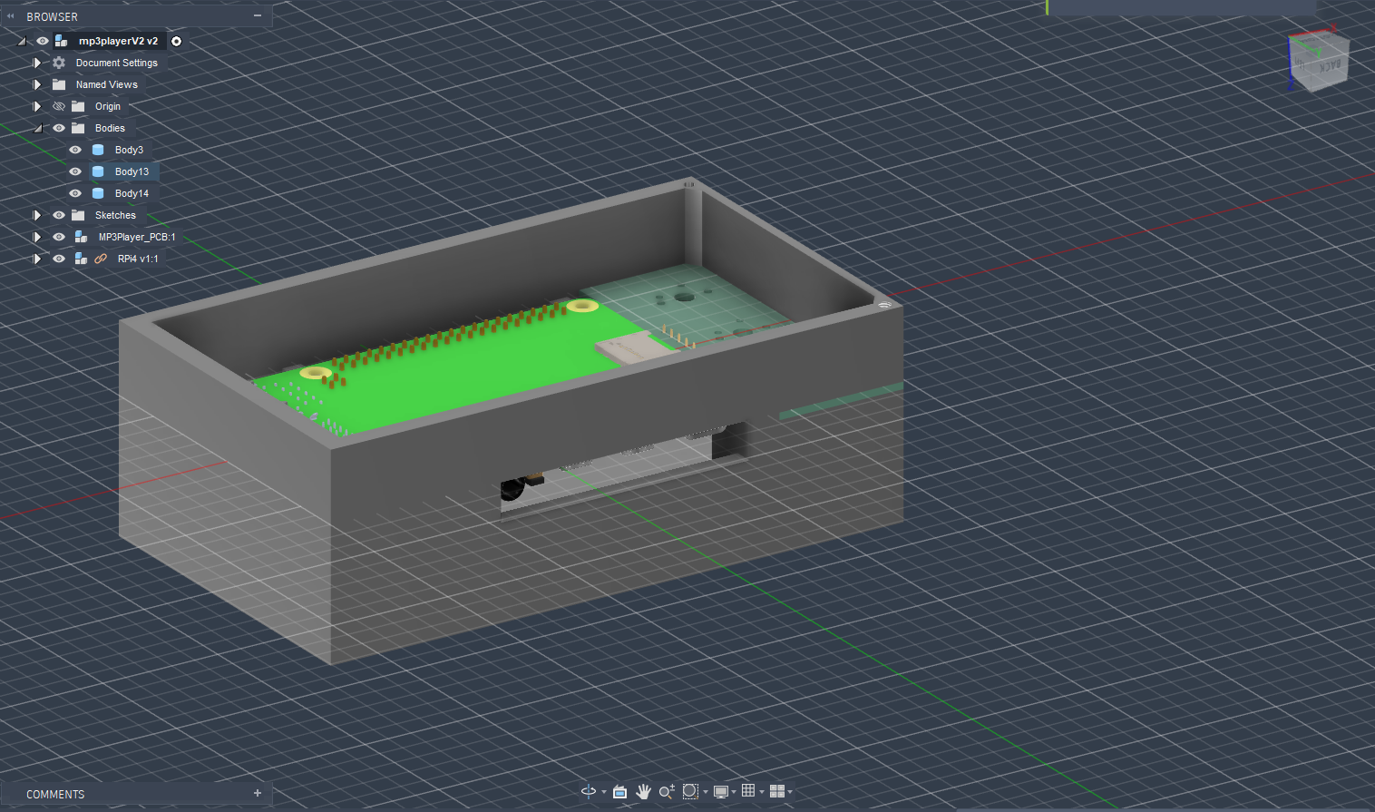Collapse the Bodies folder
The height and width of the screenshot is (812, 1375).
(x=37, y=128)
